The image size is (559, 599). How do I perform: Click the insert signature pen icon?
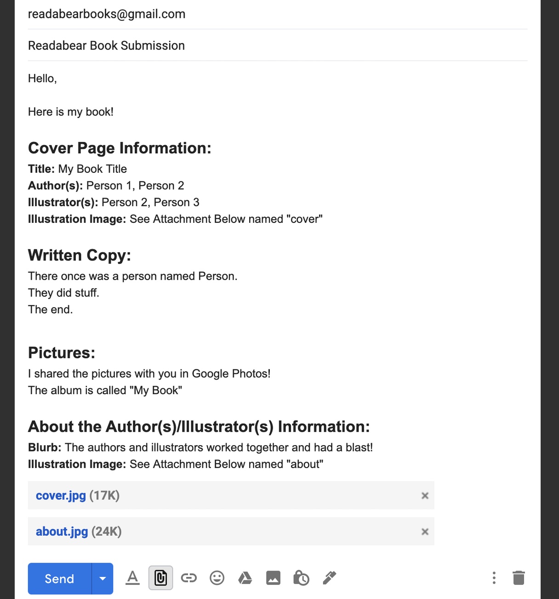(x=329, y=578)
